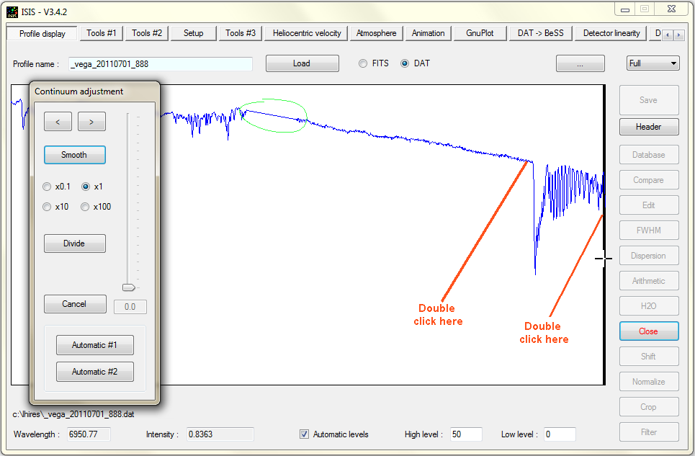Viewport: 695px width, 456px height.
Task: Click the left arrow button in Continuum adjustment
Action: tap(58, 122)
